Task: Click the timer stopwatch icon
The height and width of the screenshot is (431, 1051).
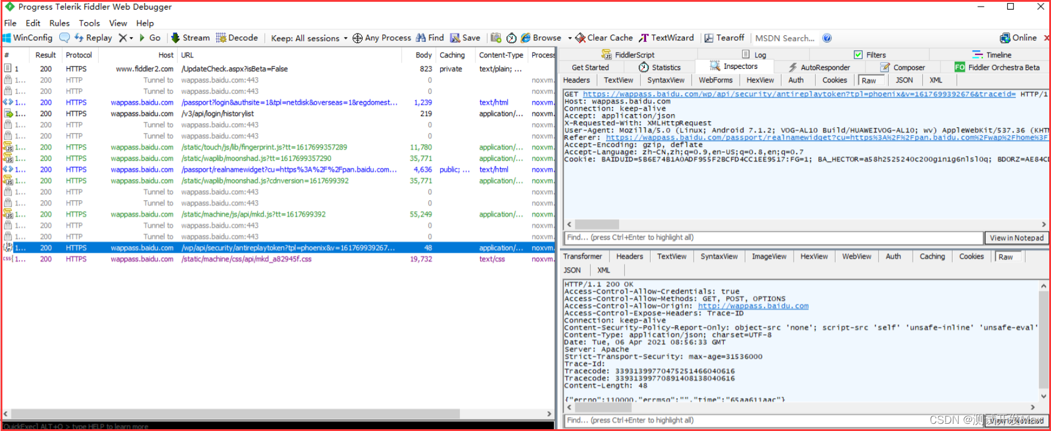Action: tap(511, 38)
